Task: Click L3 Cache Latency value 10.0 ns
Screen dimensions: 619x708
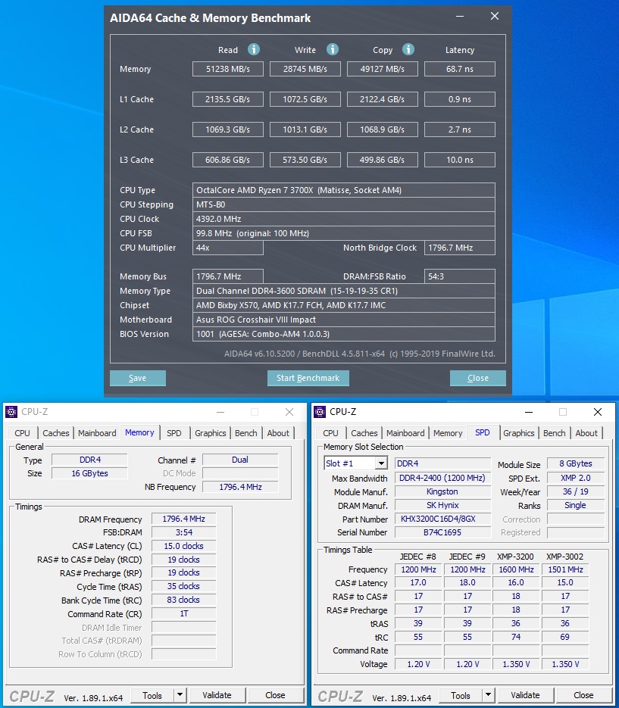Action: 459,160
